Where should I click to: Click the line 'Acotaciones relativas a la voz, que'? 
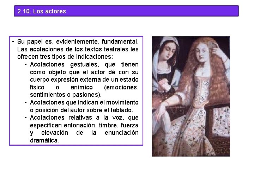click(x=84, y=118)
